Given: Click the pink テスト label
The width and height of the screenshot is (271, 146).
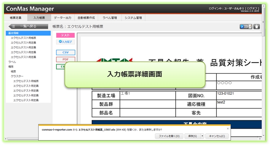Looking at the screenshot, I should click(x=65, y=35).
